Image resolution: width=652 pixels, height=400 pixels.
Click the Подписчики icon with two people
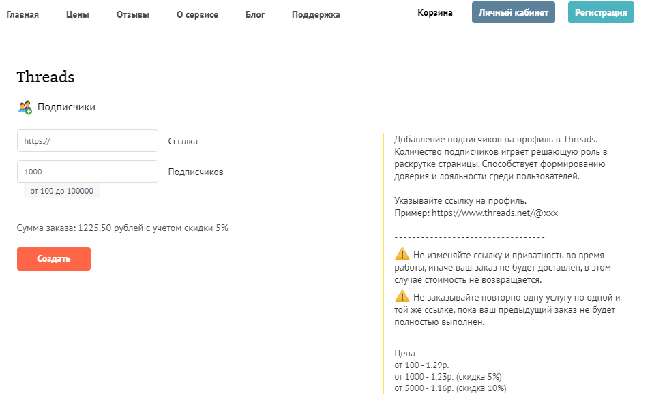pos(25,107)
